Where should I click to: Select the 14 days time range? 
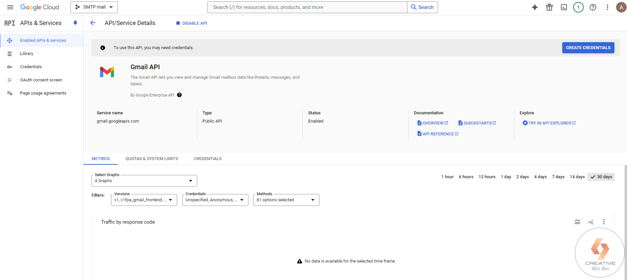tap(577, 177)
